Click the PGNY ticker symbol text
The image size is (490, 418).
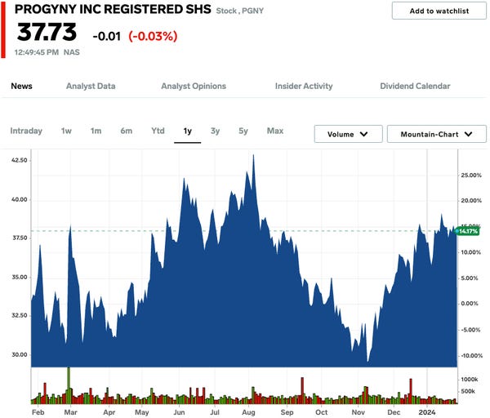(x=252, y=11)
